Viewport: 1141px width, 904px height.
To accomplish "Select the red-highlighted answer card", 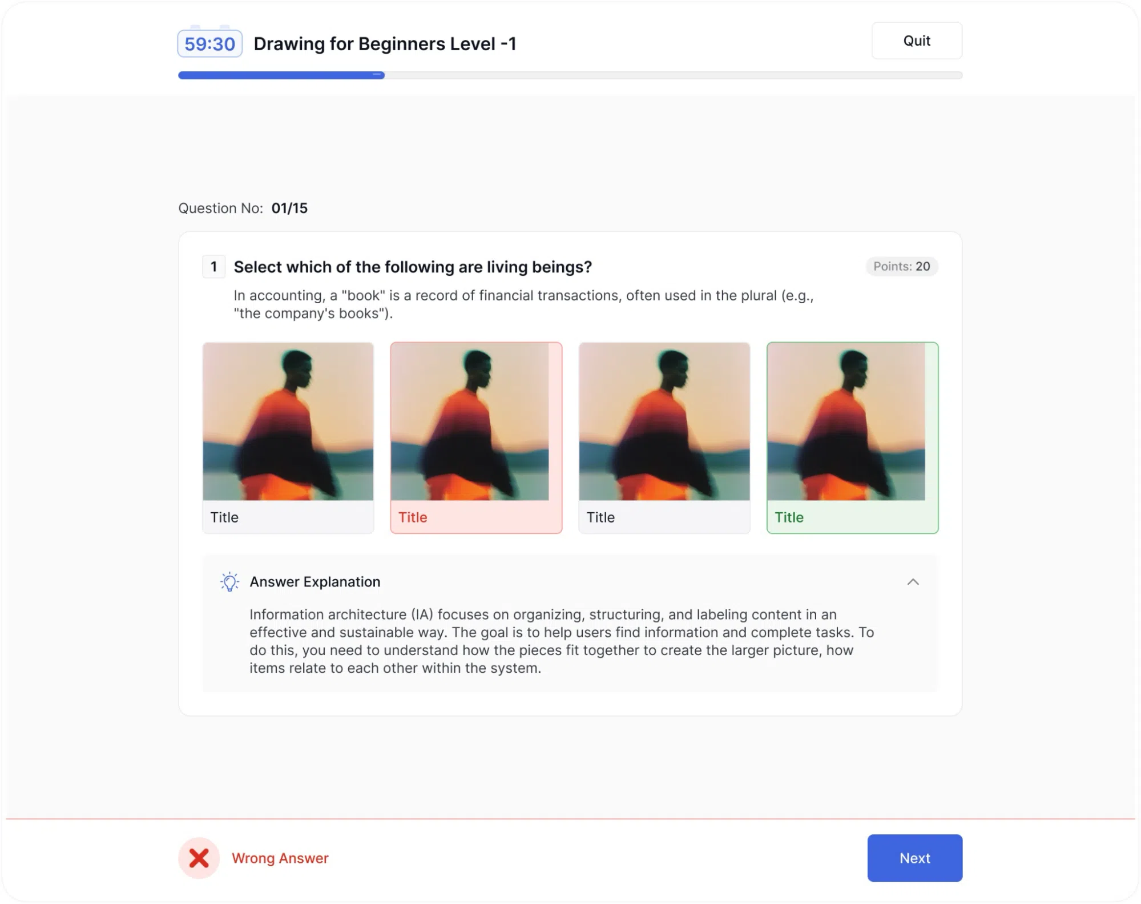I will point(476,437).
